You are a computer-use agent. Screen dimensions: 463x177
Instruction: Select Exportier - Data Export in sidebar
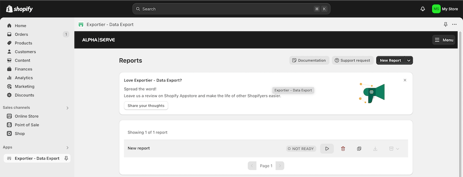(37, 158)
